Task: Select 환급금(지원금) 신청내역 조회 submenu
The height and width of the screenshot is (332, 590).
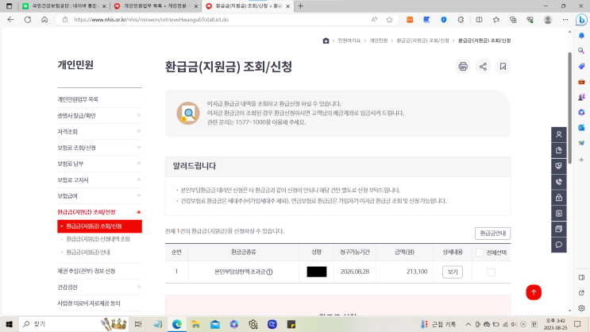Action: click(98, 239)
